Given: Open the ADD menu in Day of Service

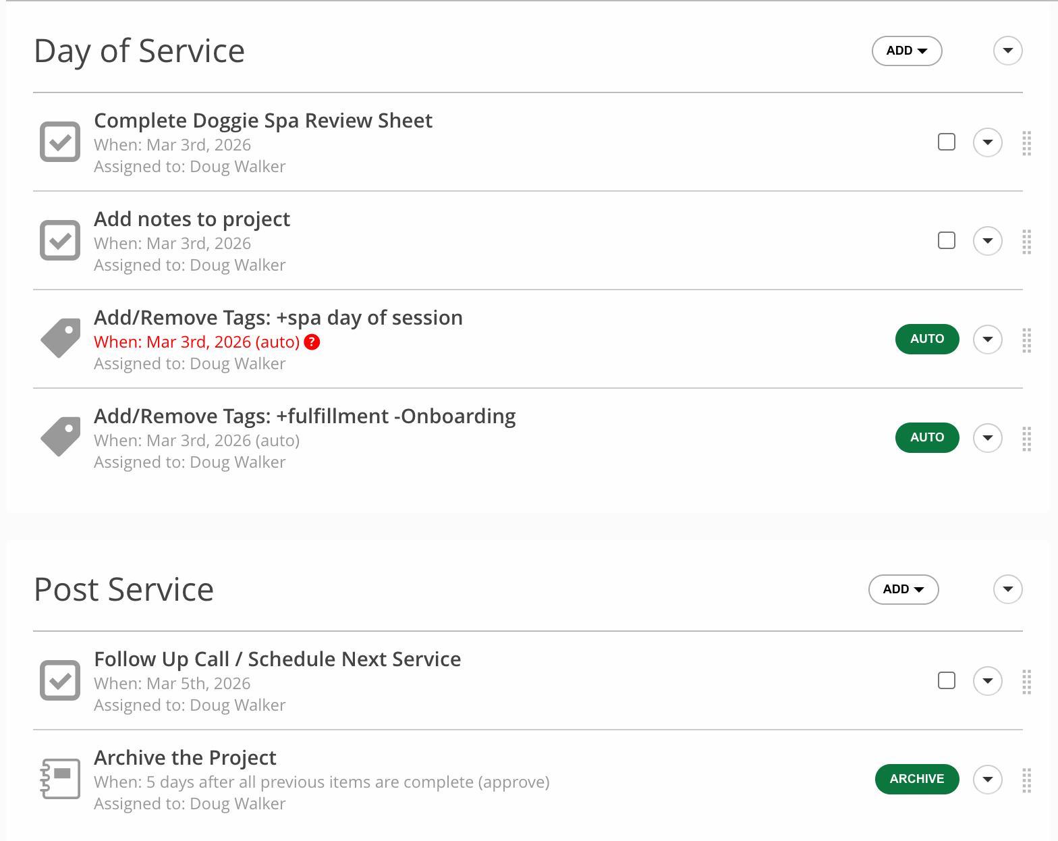Looking at the screenshot, I should click(906, 51).
